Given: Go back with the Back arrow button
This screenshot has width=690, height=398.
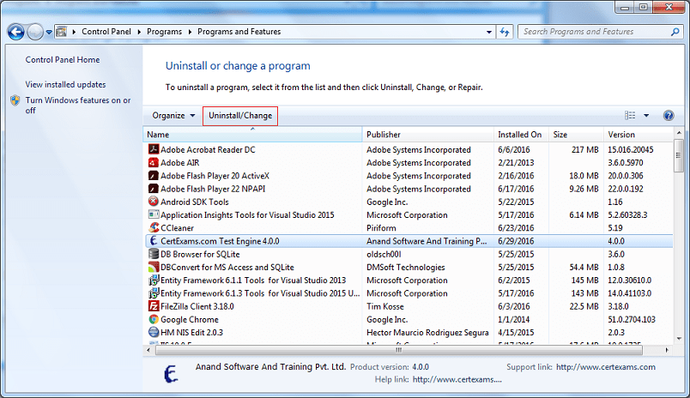Looking at the screenshot, I should tap(16, 32).
